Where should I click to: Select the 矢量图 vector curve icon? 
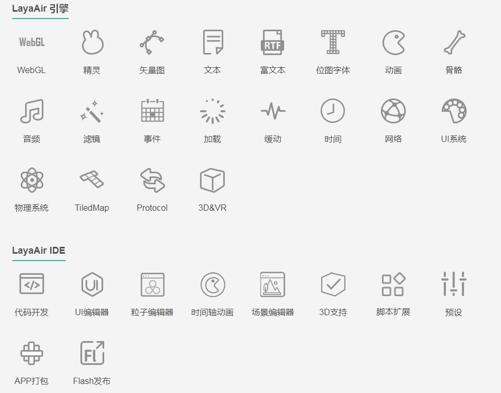point(152,42)
